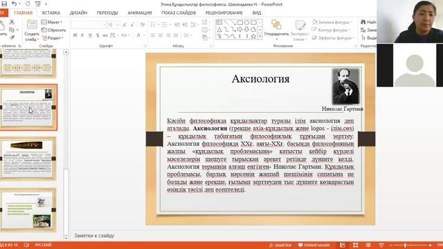Open the ВИД tab

[x=257, y=12]
